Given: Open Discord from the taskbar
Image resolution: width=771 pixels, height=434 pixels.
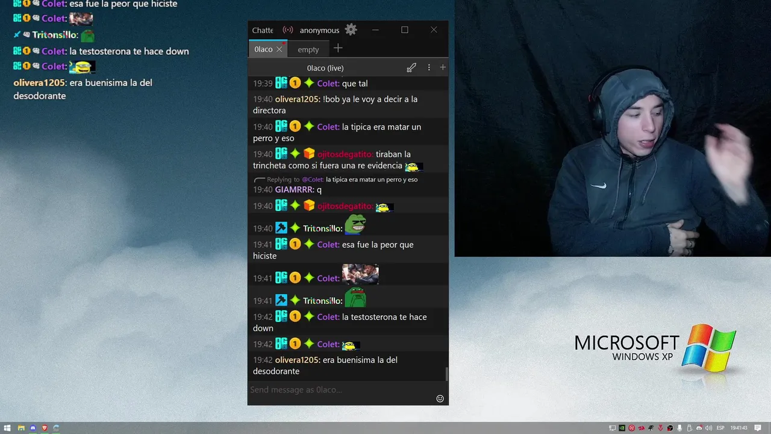Looking at the screenshot, I should pos(33,428).
